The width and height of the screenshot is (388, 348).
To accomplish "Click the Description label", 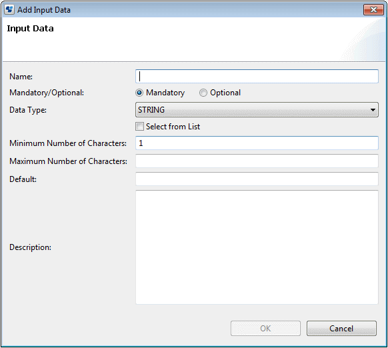I will click(30, 247).
